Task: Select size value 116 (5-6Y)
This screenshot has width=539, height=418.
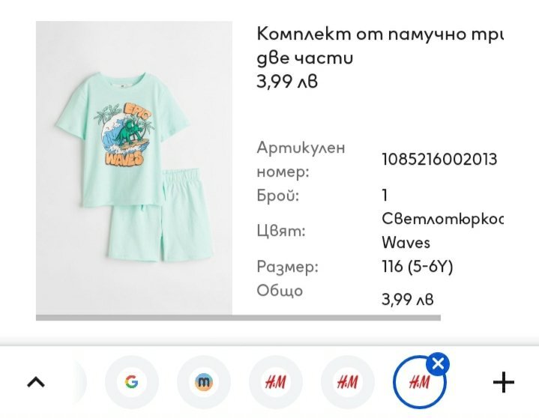Action: 418,267
